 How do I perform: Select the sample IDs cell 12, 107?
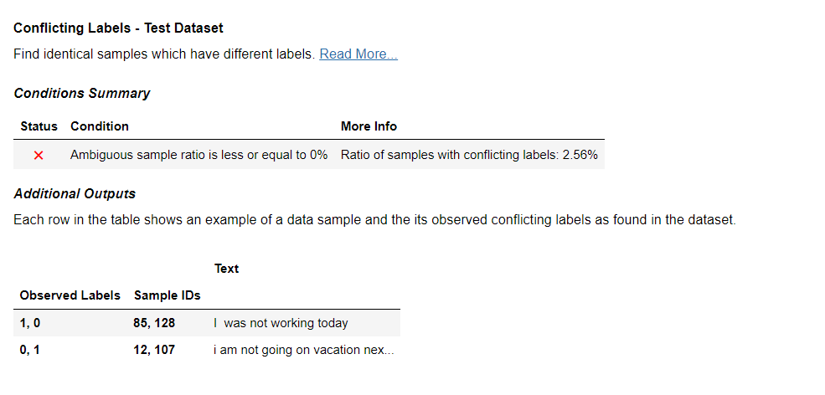(154, 350)
